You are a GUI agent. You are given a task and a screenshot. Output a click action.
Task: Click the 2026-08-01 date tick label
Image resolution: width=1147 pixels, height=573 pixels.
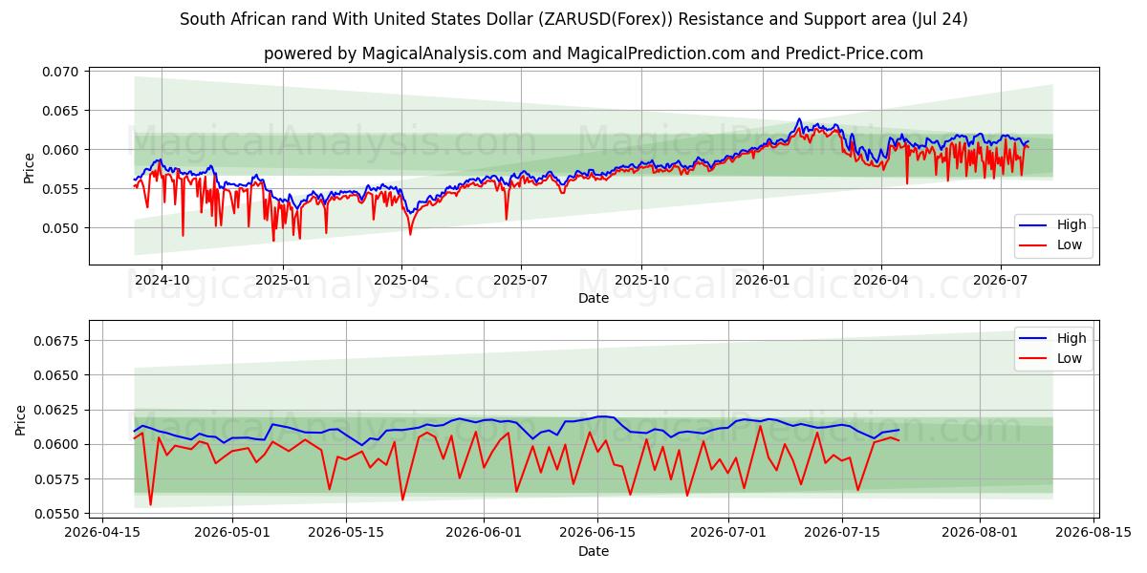click(x=981, y=533)
